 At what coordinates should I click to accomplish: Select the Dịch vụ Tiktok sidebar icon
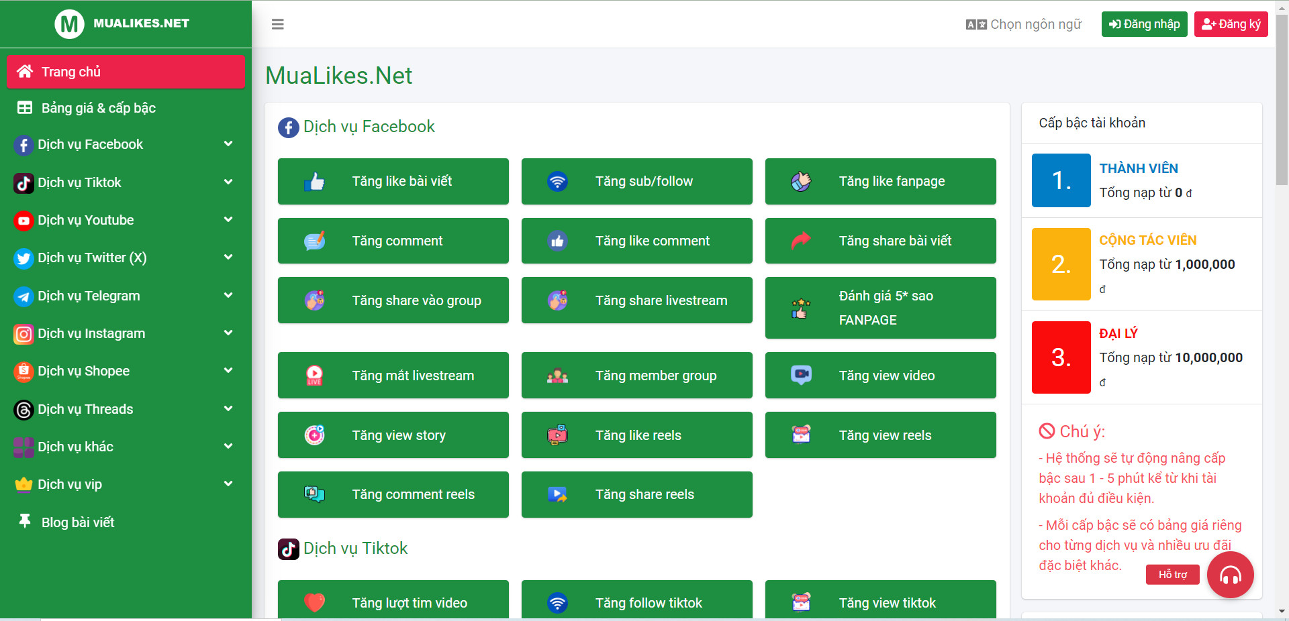(23, 182)
